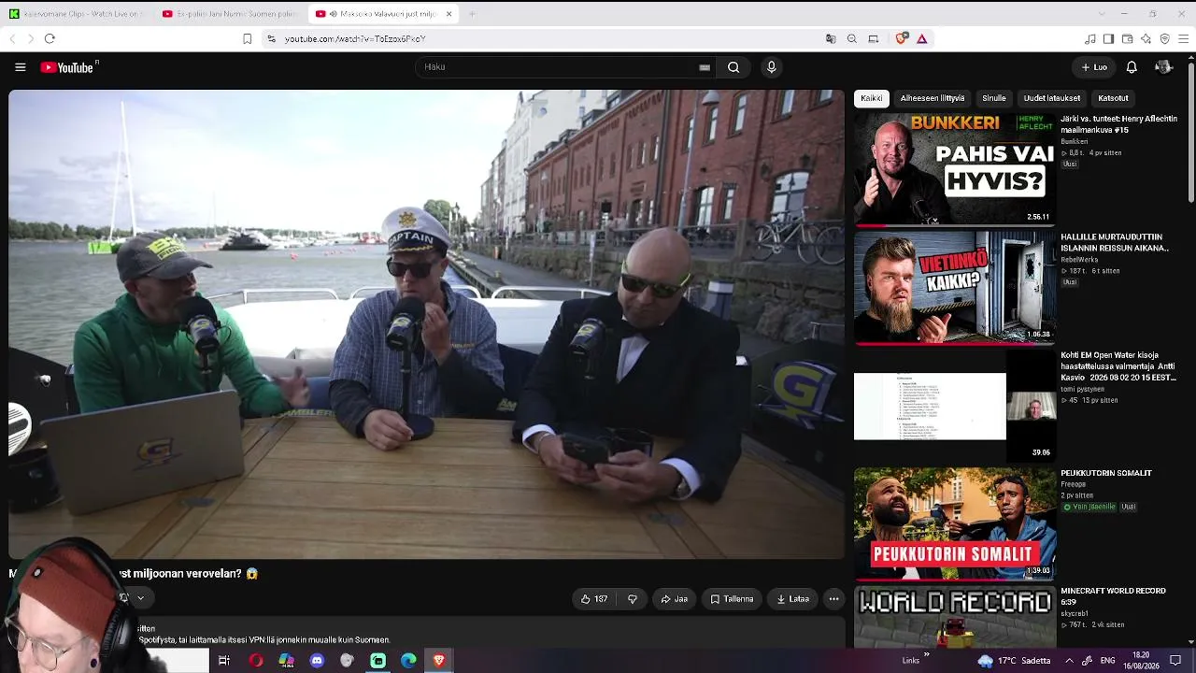1196x673 pixels.
Task: Select the Katsotut filter chip
Action: [x=1113, y=98]
